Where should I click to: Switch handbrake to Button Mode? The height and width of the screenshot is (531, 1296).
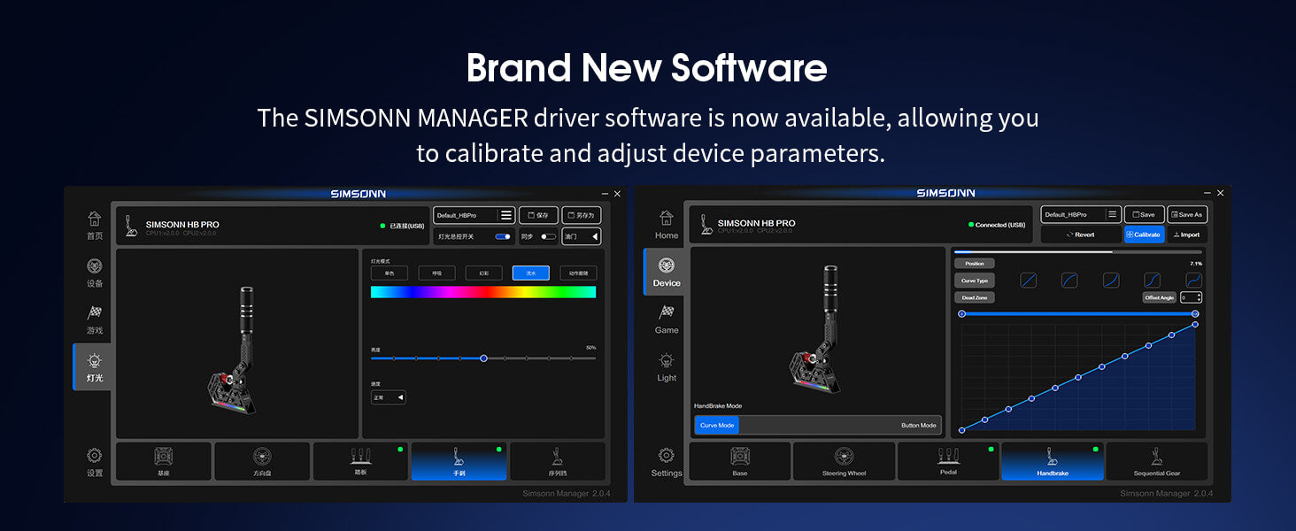[918, 426]
